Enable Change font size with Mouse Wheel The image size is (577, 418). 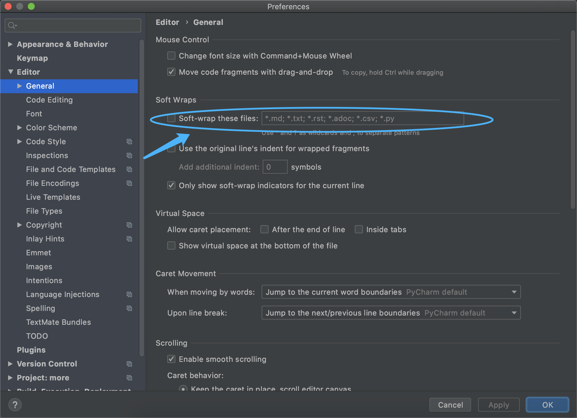point(171,56)
